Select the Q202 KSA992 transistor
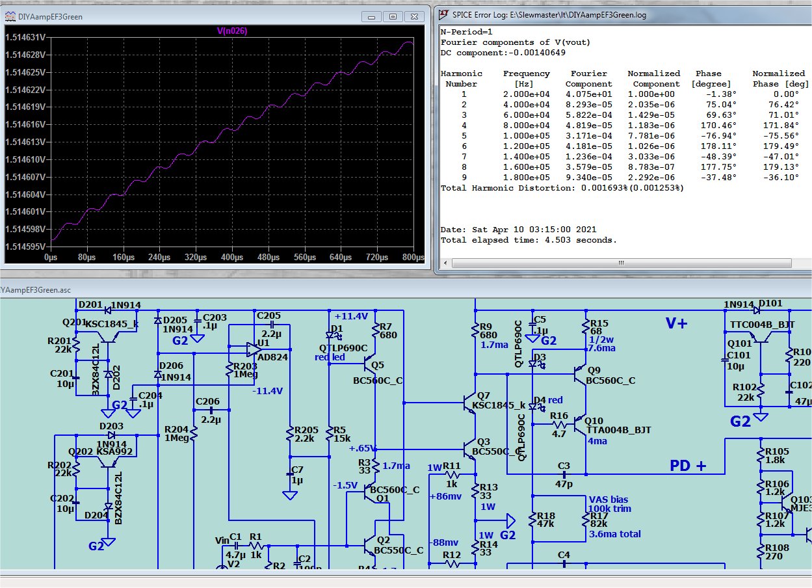Screen dimensions: 812x588 click(x=109, y=461)
